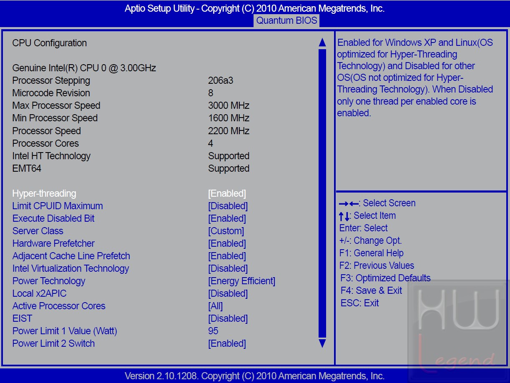
Task: Click the 1600 MHz speed value
Action: [229, 118]
